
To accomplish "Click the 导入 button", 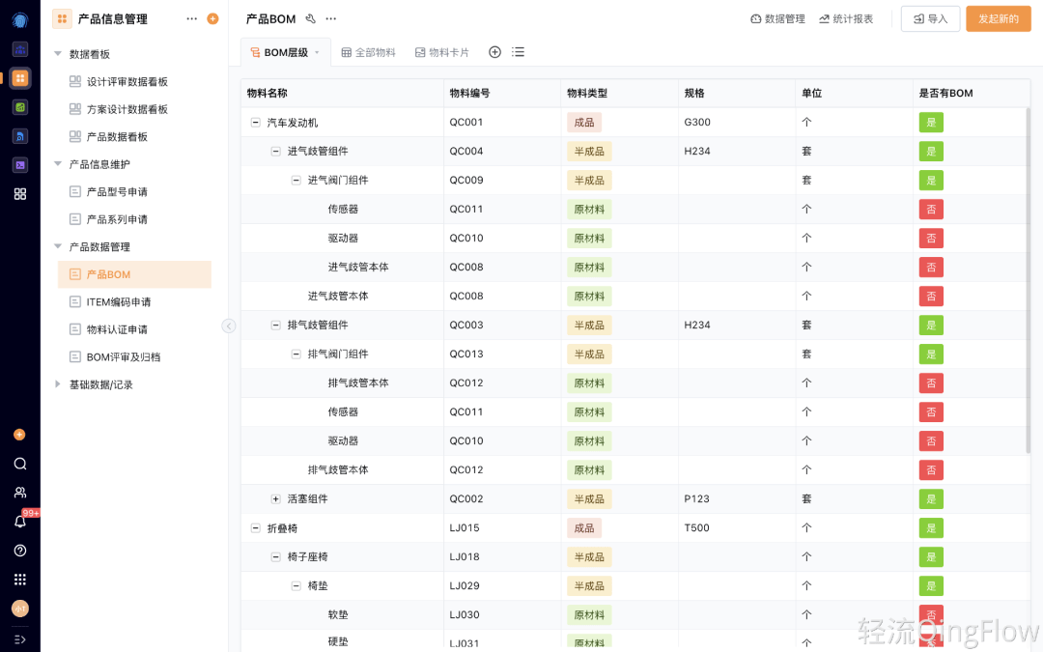I will pyautogui.click(x=930, y=18).
